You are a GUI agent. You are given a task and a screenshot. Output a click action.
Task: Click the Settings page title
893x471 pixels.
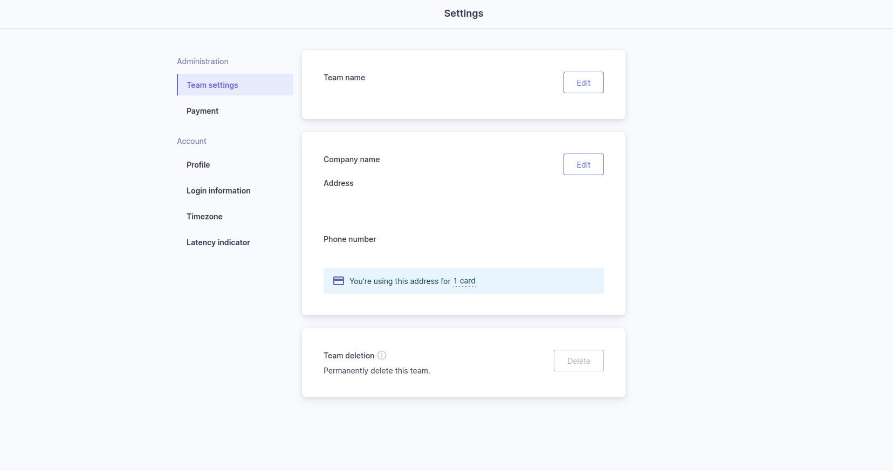pyautogui.click(x=463, y=13)
